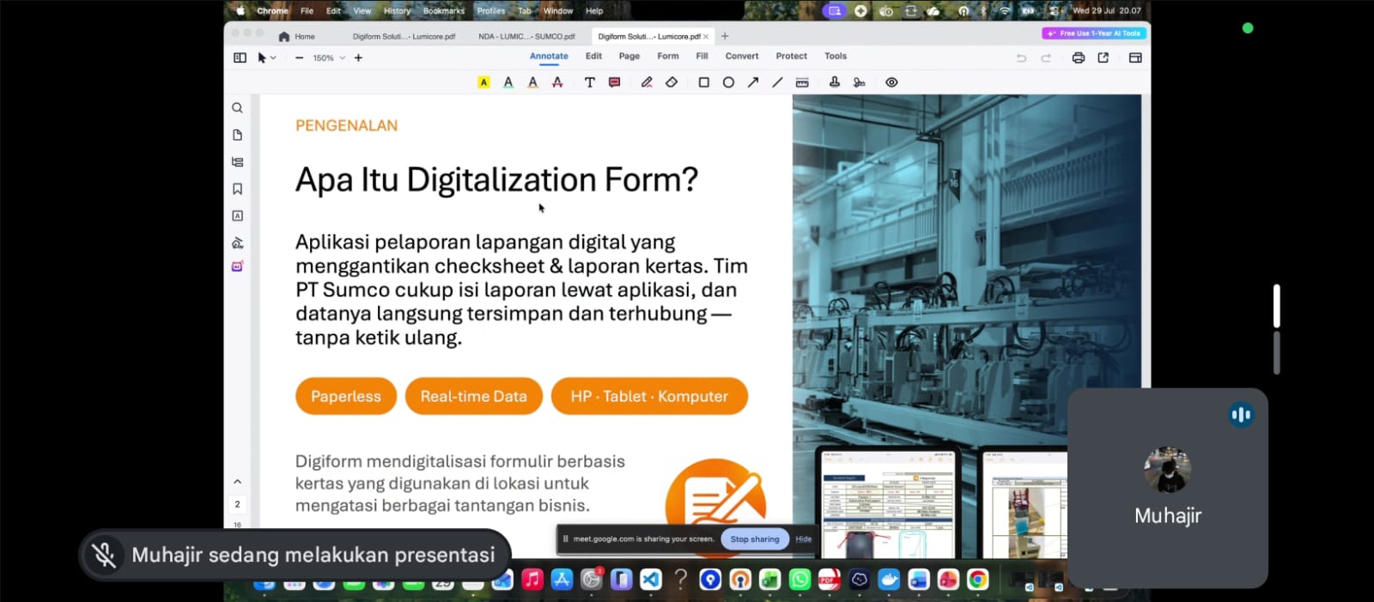
Task: Open the Convert tab
Action: (x=742, y=56)
